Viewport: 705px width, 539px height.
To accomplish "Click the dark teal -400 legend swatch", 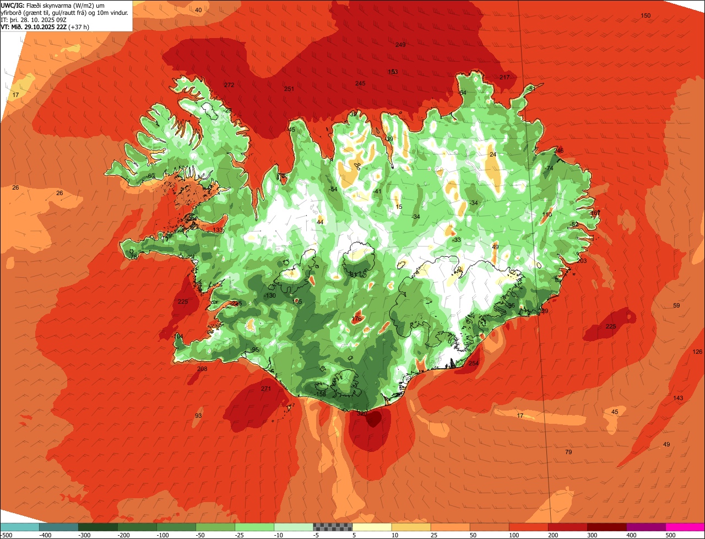I will [58, 527].
